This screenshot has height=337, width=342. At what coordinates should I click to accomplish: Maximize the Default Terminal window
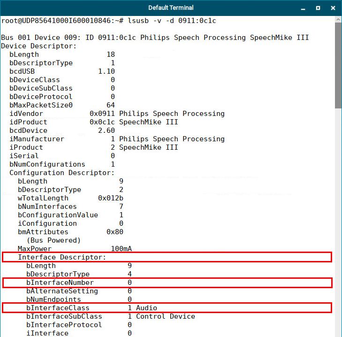[318, 8]
